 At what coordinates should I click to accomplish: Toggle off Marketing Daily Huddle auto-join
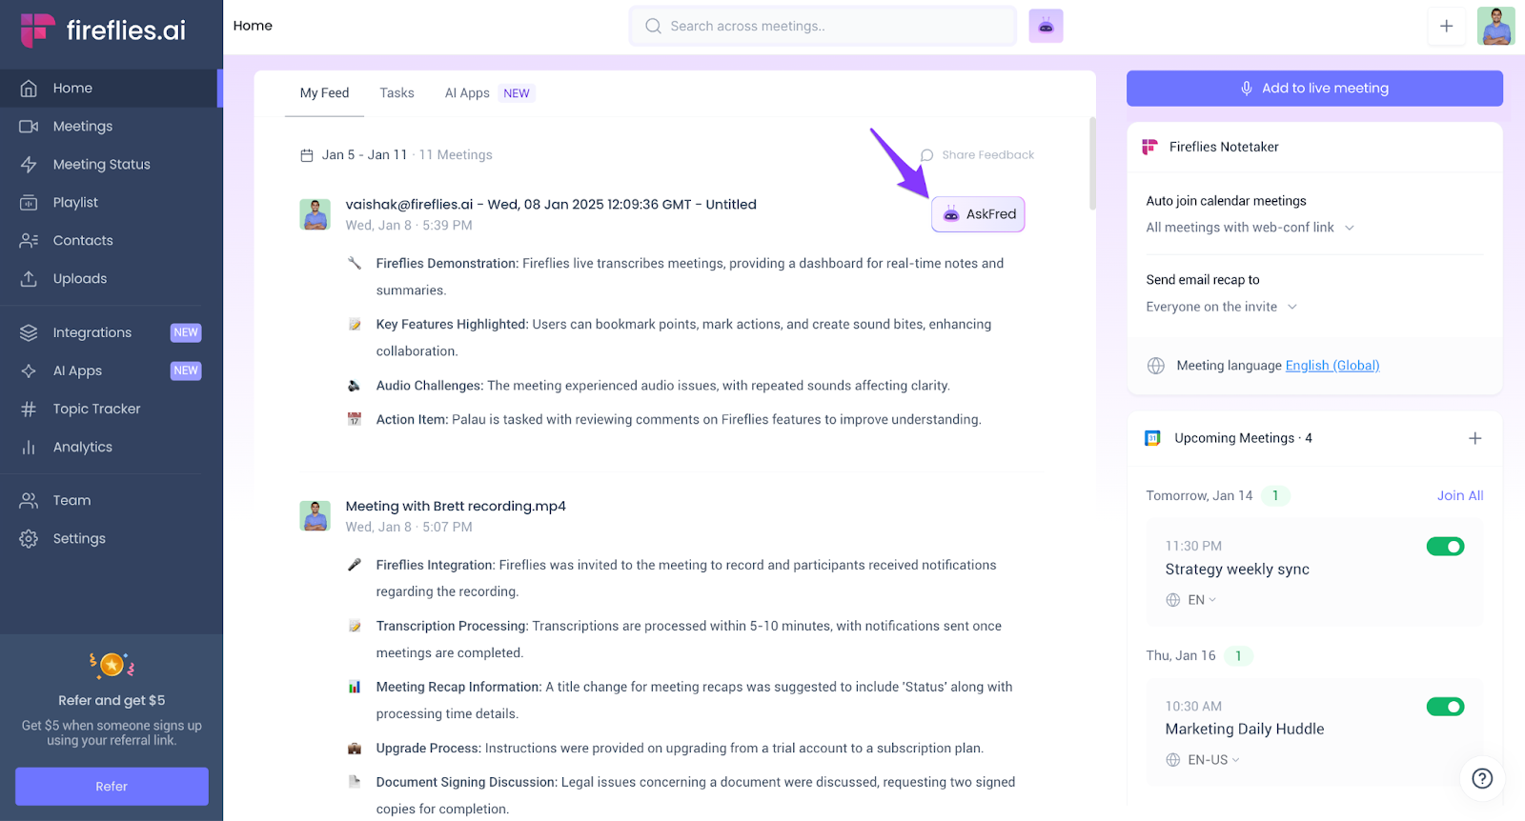[x=1445, y=707]
